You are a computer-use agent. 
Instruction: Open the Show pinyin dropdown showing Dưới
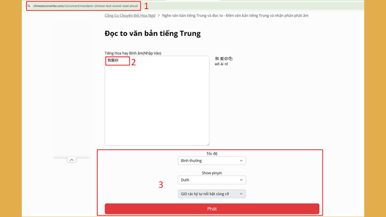(212, 180)
